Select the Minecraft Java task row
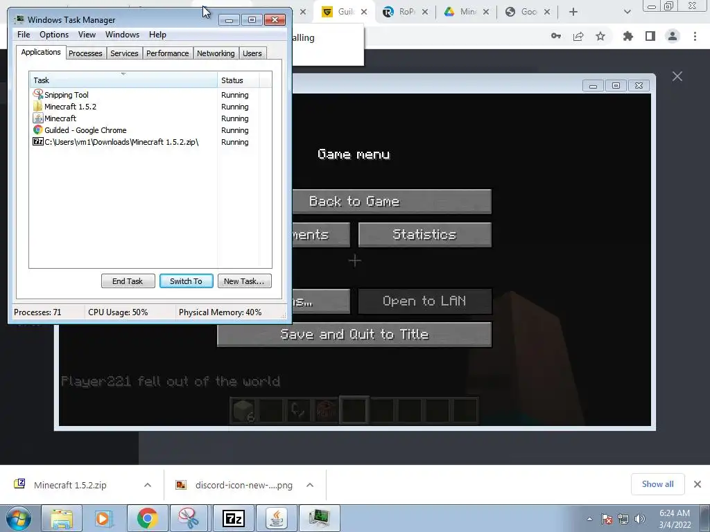Viewport: 710px width, 532px height. coord(150,118)
